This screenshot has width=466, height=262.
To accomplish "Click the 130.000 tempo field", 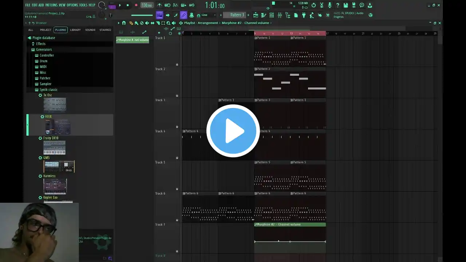I will (x=147, y=5).
